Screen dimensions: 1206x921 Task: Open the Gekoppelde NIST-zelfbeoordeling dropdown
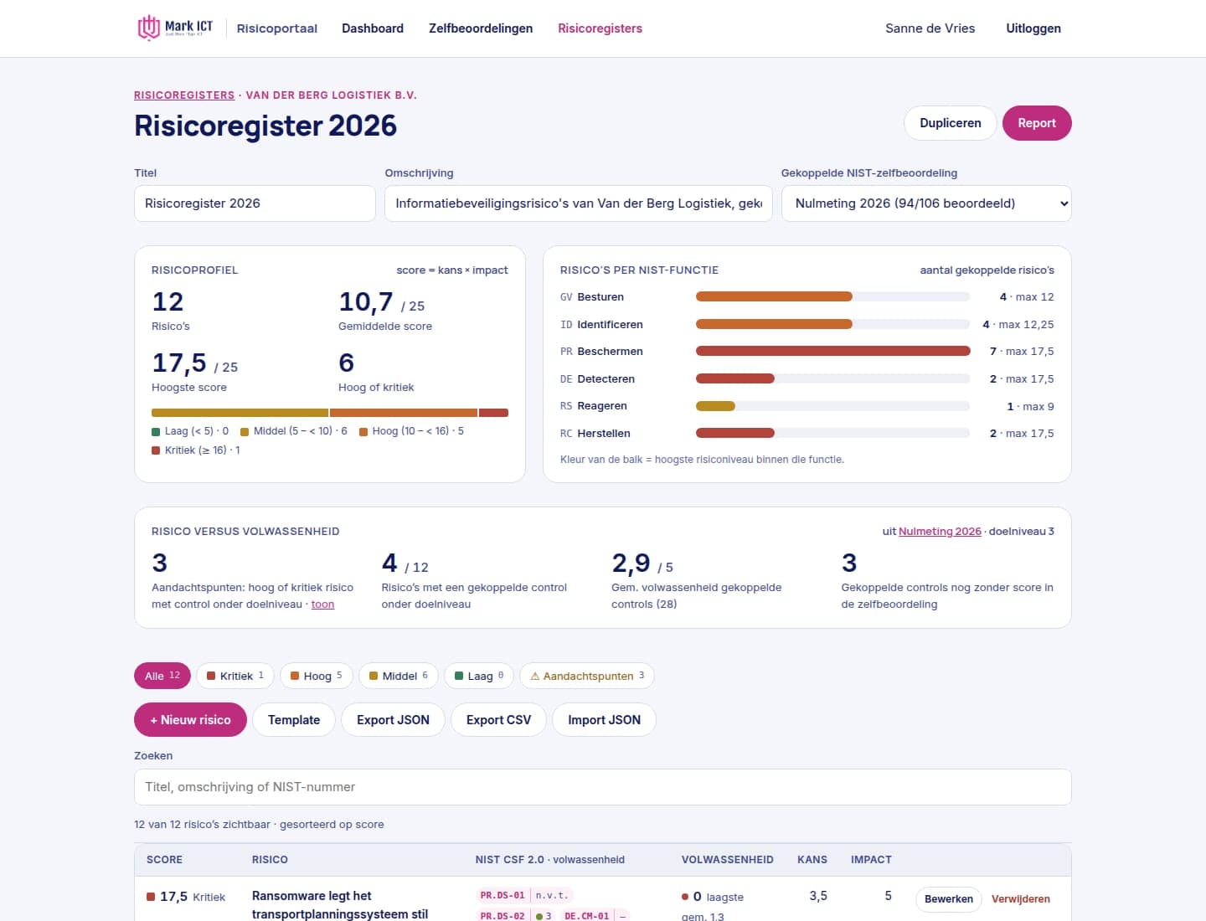[926, 203]
